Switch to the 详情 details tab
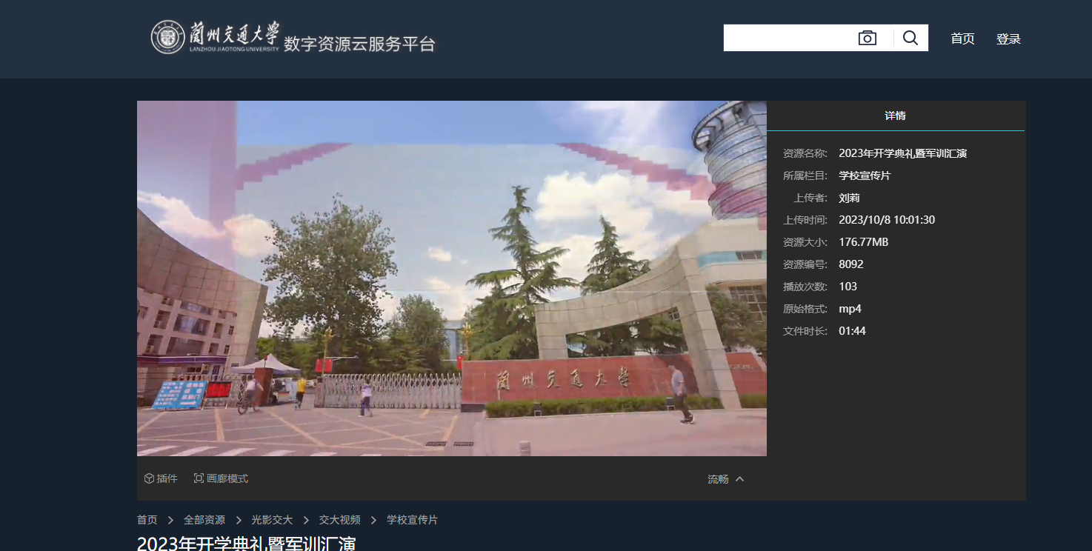 pos(896,116)
